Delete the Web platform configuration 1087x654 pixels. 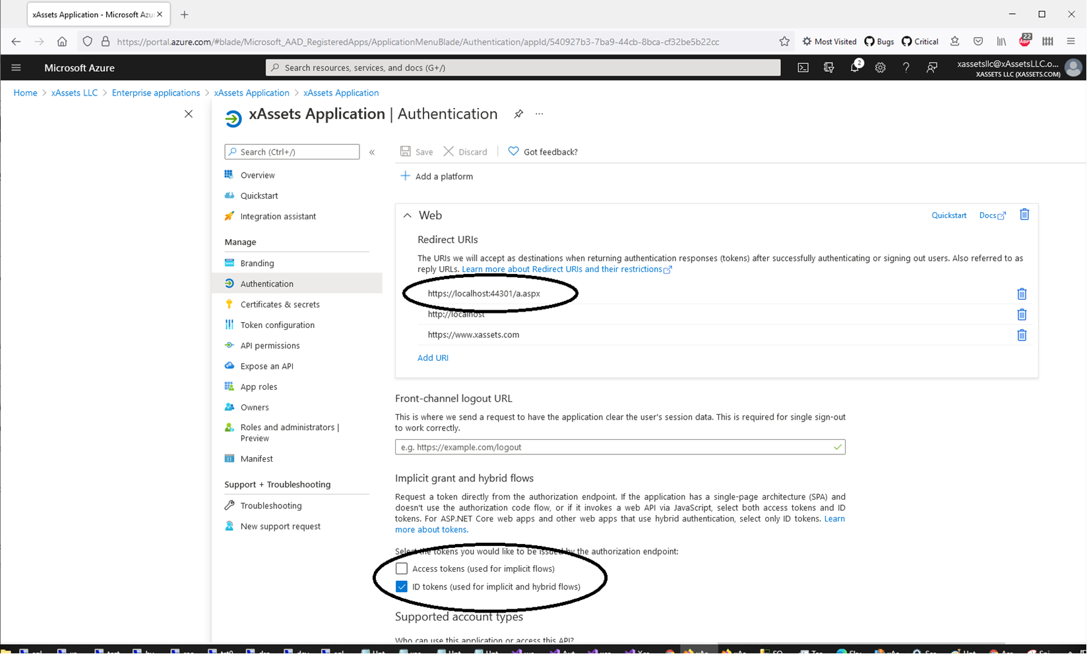click(x=1024, y=215)
